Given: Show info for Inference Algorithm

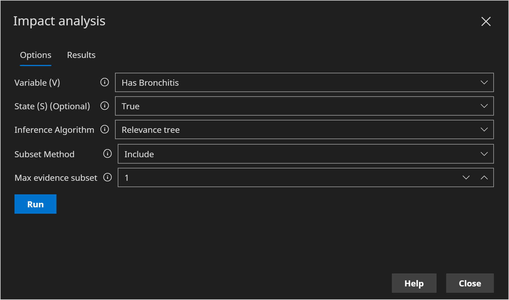Looking at the screenshot, I should [104, 129].
